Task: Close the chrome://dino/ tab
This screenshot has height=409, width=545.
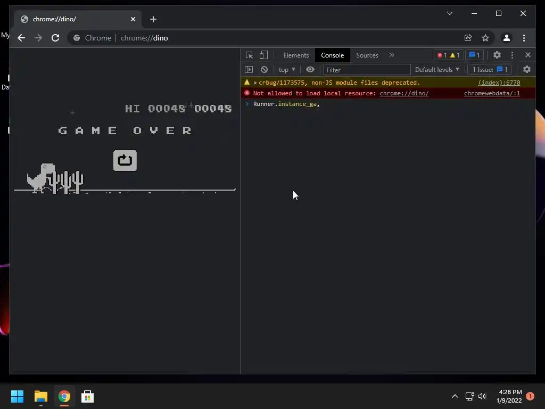Action: 133,19
